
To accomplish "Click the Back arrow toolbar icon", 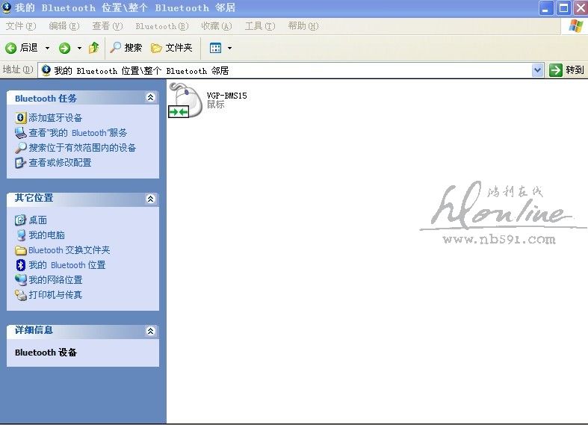I will pos(11,48).
